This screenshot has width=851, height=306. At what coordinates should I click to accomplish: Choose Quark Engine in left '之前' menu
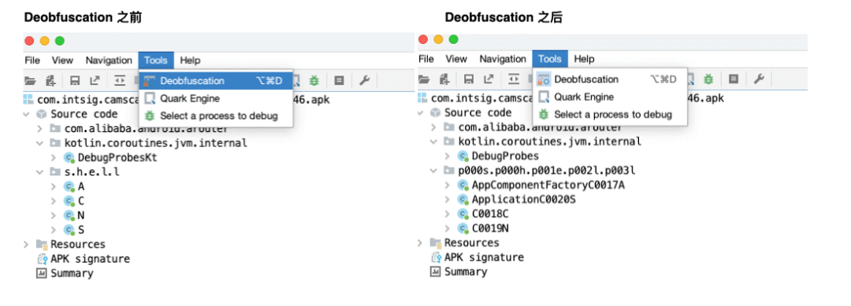[x=216, y=98]
